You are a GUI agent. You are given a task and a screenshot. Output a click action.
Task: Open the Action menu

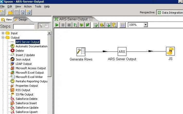pos(28,6)
